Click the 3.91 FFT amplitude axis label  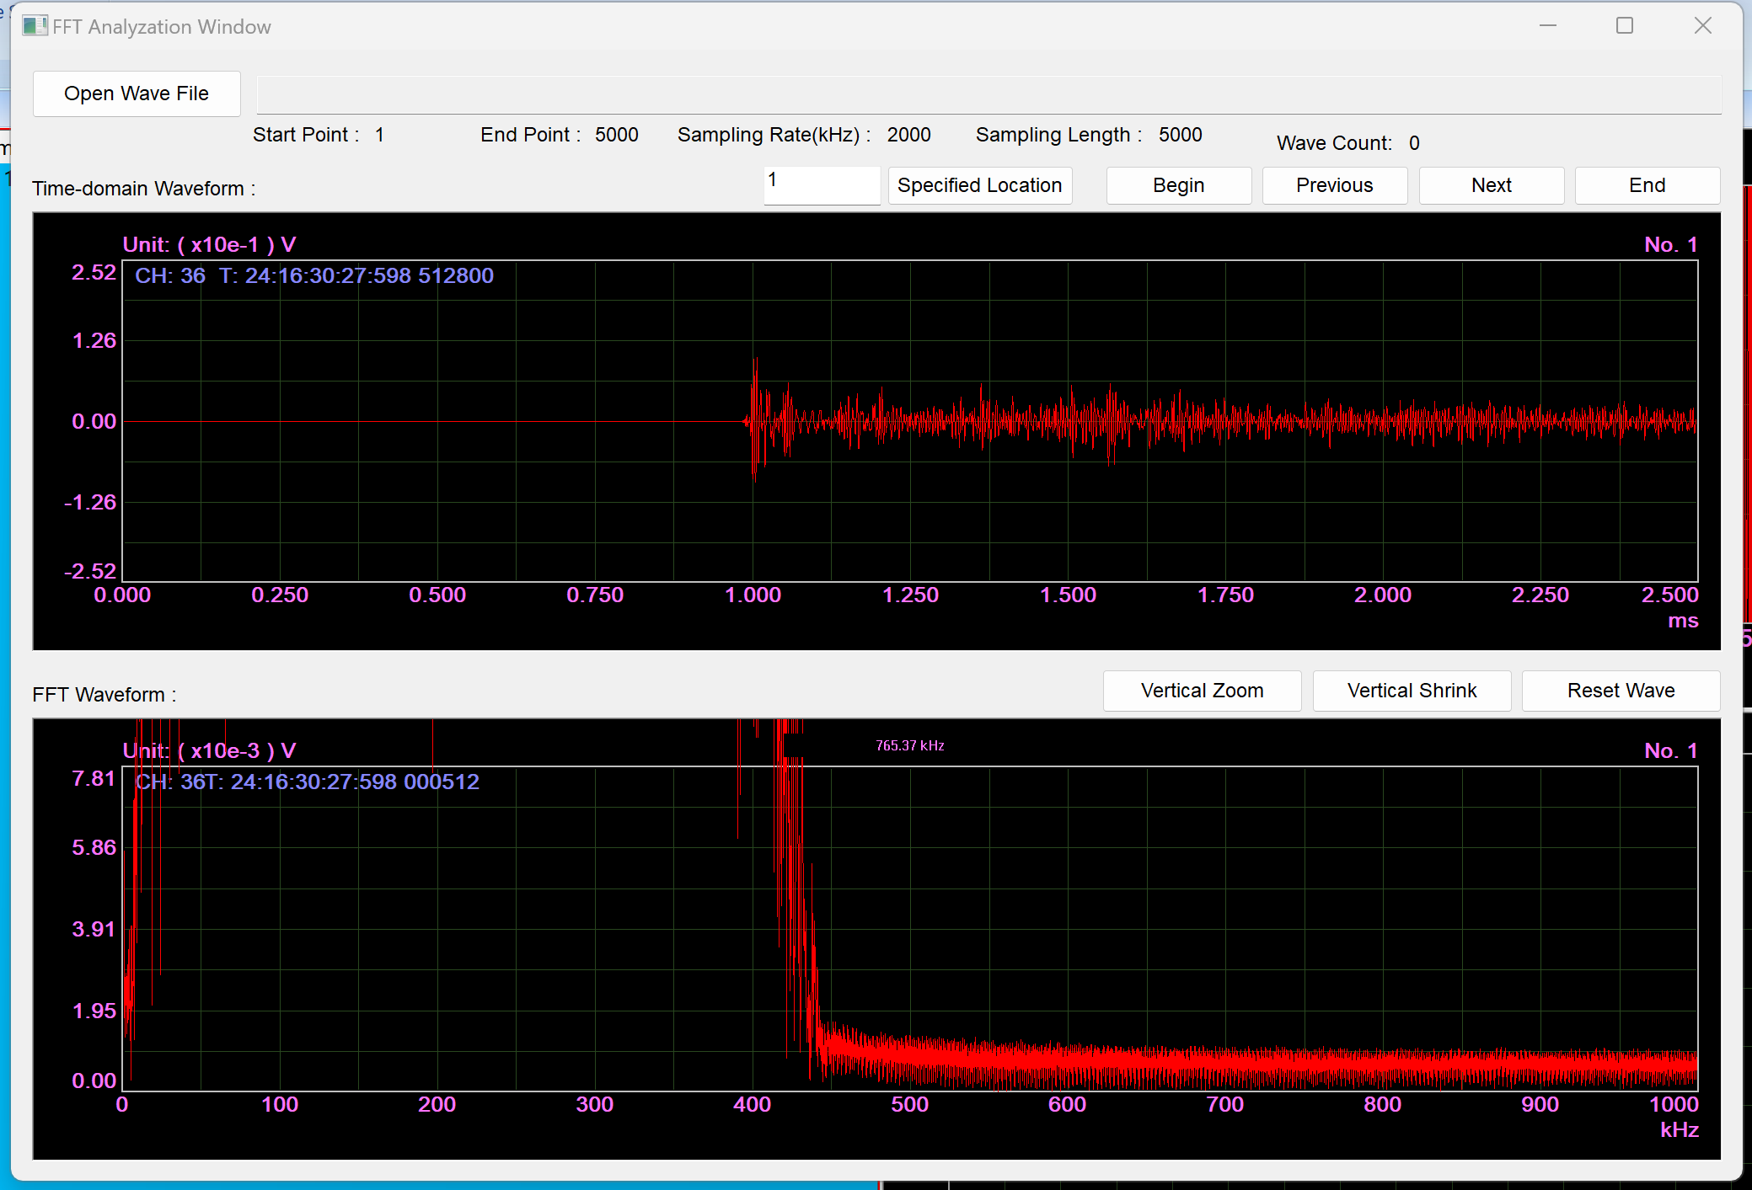pos(94,930)
